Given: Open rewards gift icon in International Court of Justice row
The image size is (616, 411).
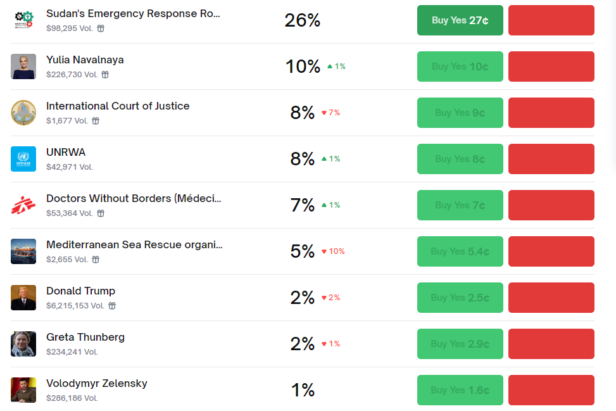Looking at the screenshot, I should [96, 121].
